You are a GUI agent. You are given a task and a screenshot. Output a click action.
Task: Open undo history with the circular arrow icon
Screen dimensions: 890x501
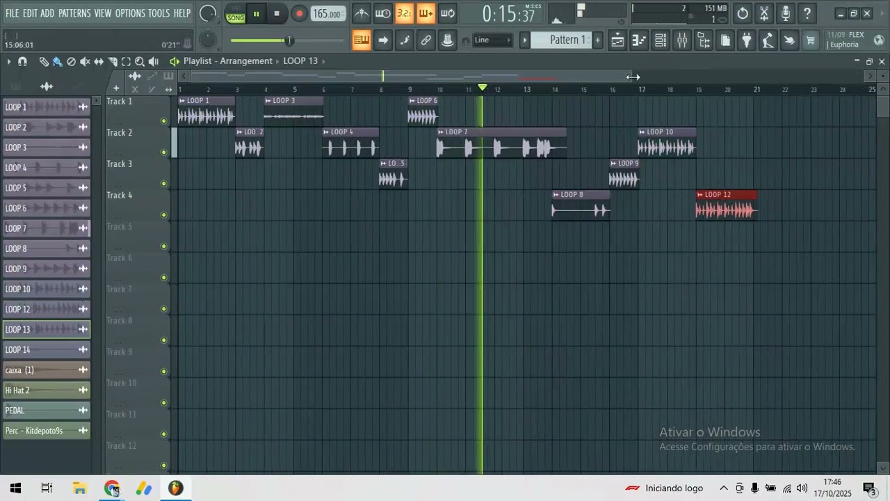coord(743,13)
